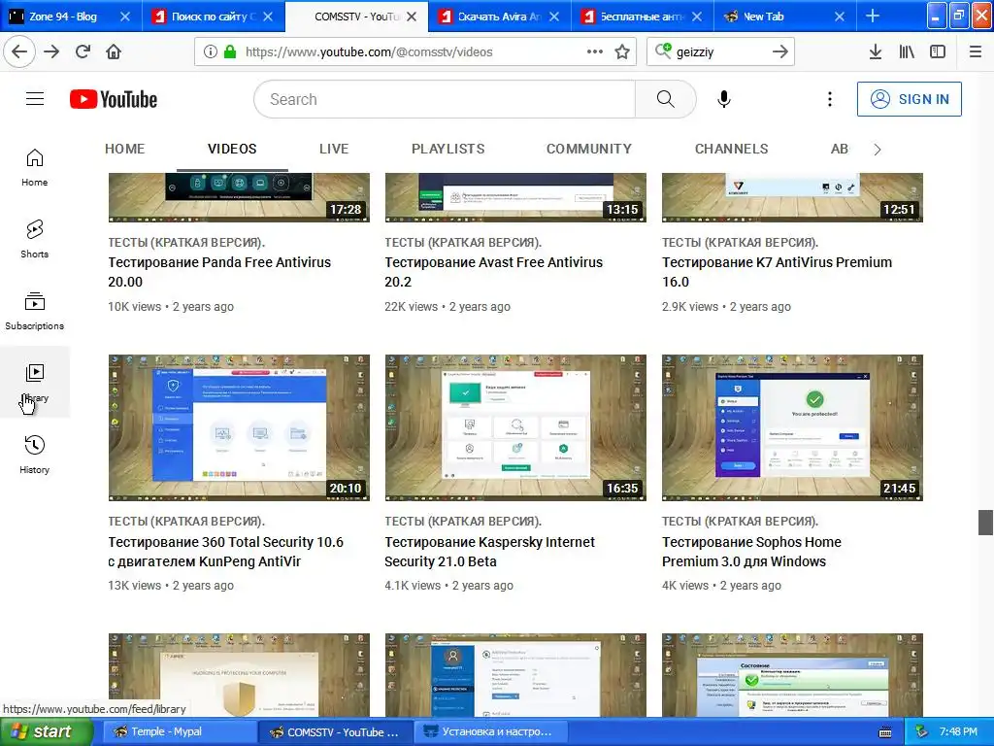The image size is (994, 746).
Task: Click the SIGN IN button
Action: tap(909, 99)
